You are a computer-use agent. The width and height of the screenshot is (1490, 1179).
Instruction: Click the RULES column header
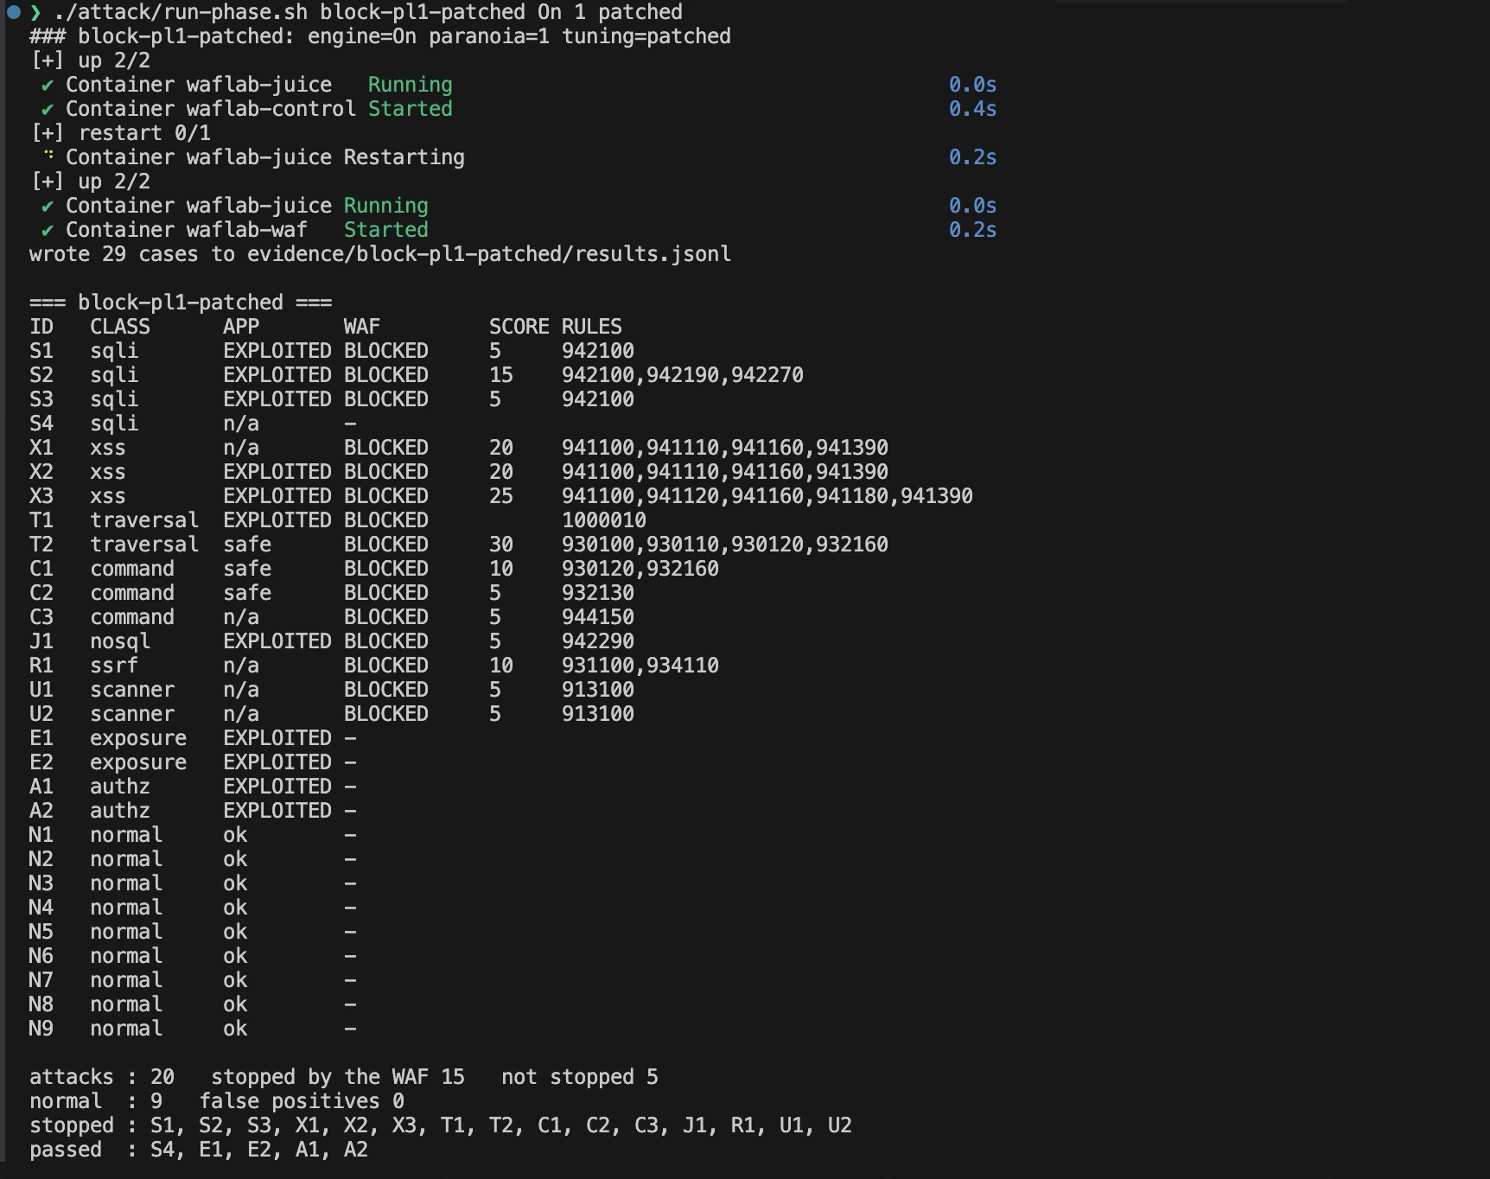click(x=592, y=327)
